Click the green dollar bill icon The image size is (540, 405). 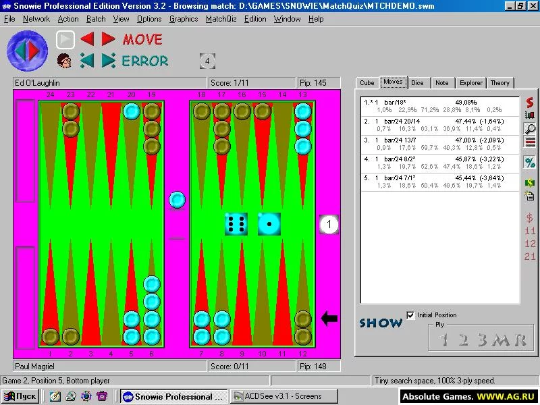click(530, 183)
